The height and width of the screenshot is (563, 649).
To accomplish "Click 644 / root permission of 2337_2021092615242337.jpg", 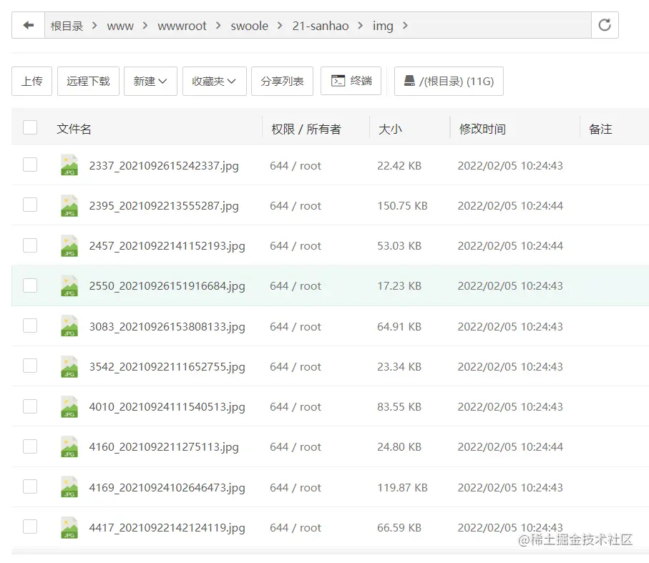I will point(296,166).
